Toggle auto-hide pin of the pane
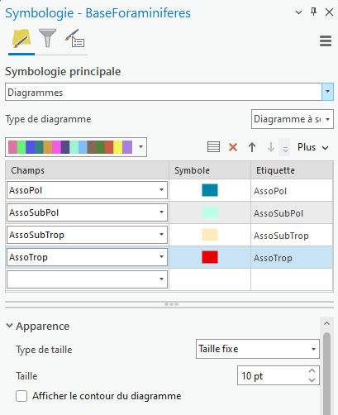 click(313, 12)
